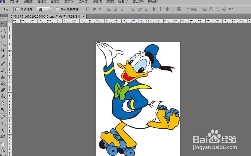Open 窗口(W) menu
Image resolution: width=251 pixels, height=156 pixels.
(x=138, y=2)
